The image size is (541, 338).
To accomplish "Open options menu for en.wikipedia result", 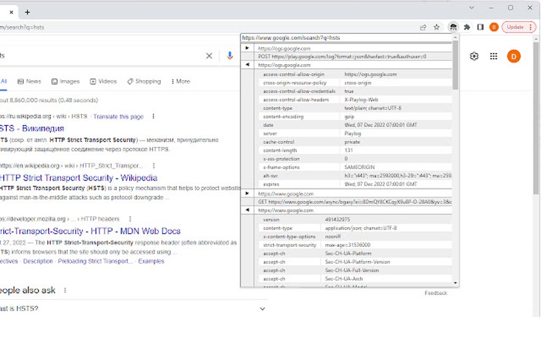I will pyautogui.click(x=154, y=166).
